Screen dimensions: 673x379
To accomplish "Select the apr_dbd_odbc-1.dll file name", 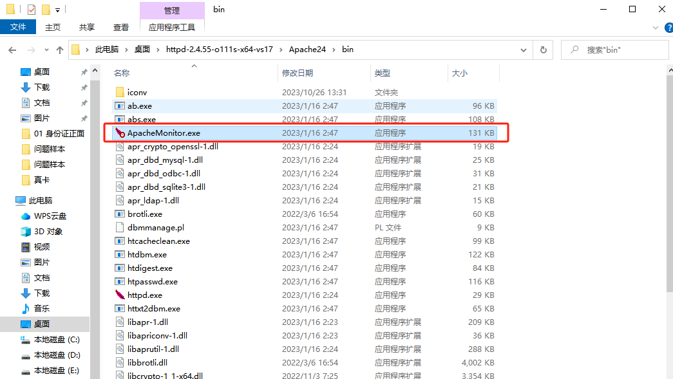I will point(164,173).
